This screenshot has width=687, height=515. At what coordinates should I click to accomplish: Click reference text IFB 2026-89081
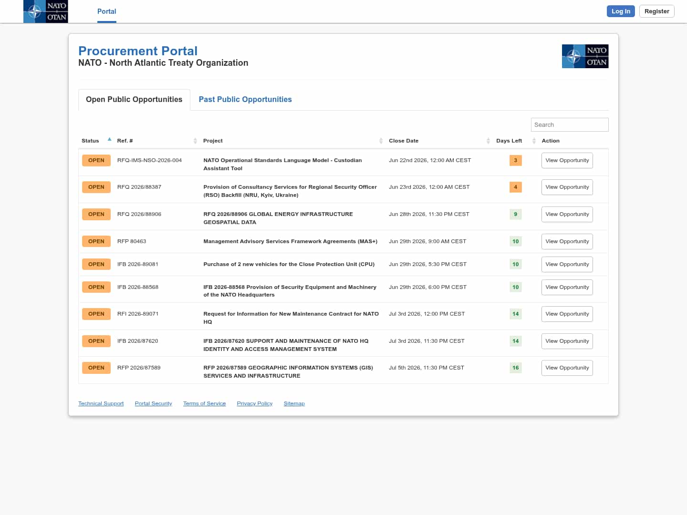(138, 265)
